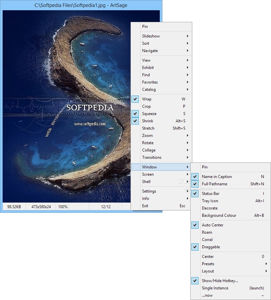
Task: Open the Rotate submenu
Action: (x=161, y=143)
